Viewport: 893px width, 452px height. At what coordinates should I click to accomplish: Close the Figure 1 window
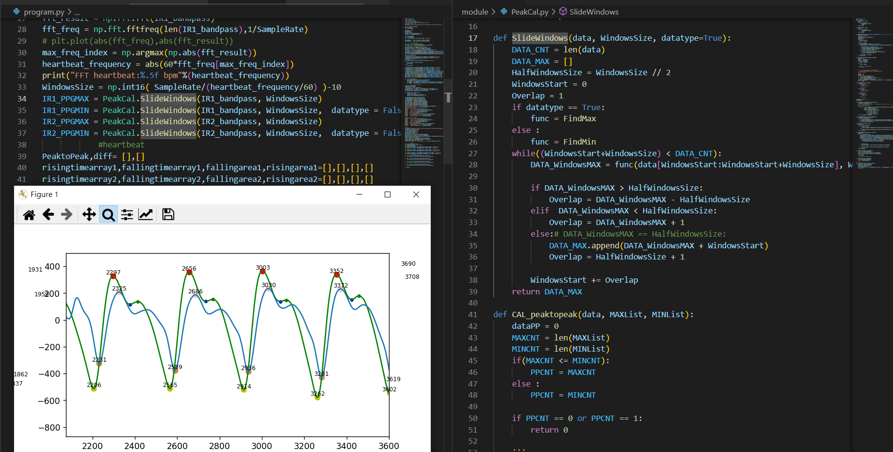point(416,194)
